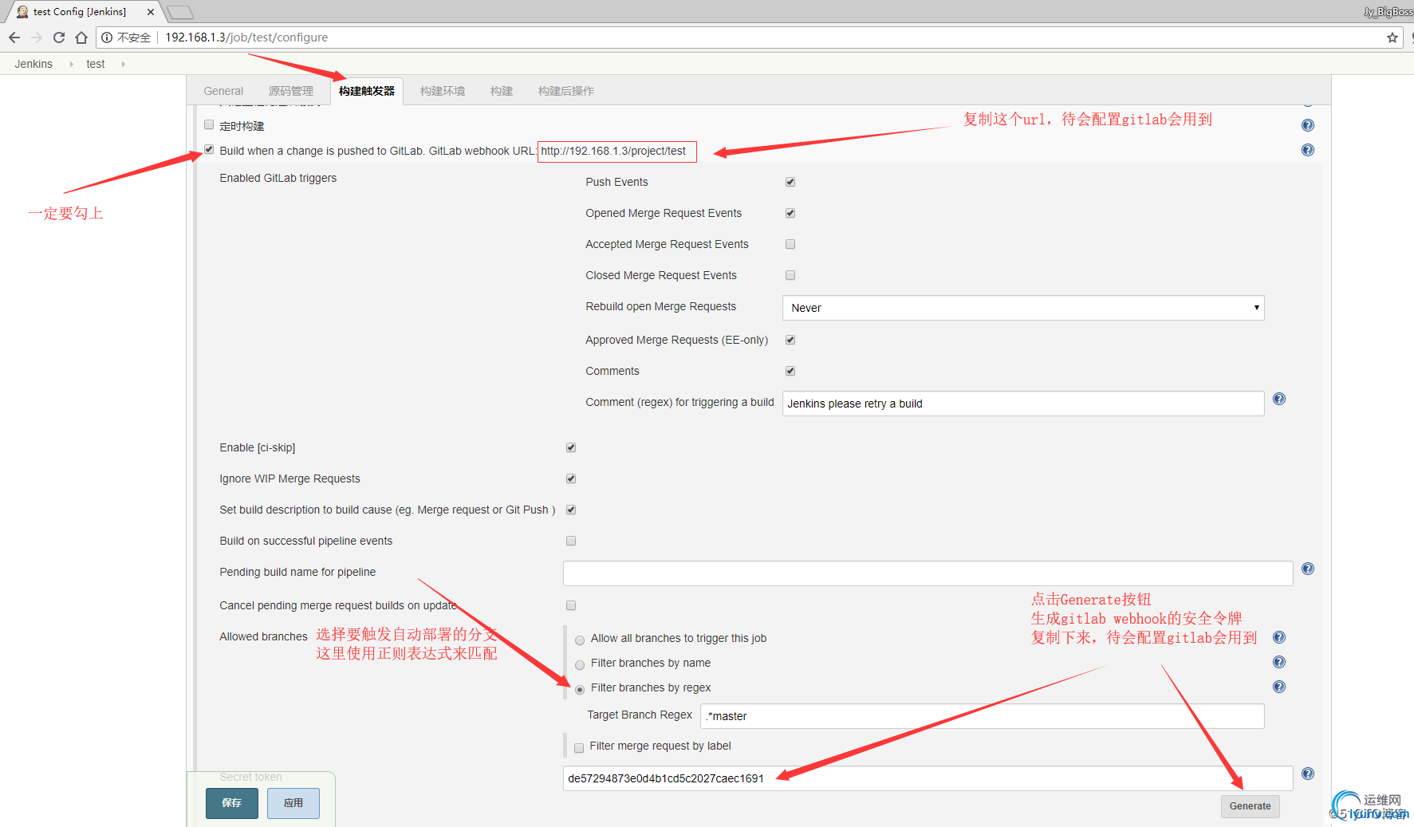The image size is (1414, 827).
Task: Switch to the 构建 tab
Action: coord(502,91)
